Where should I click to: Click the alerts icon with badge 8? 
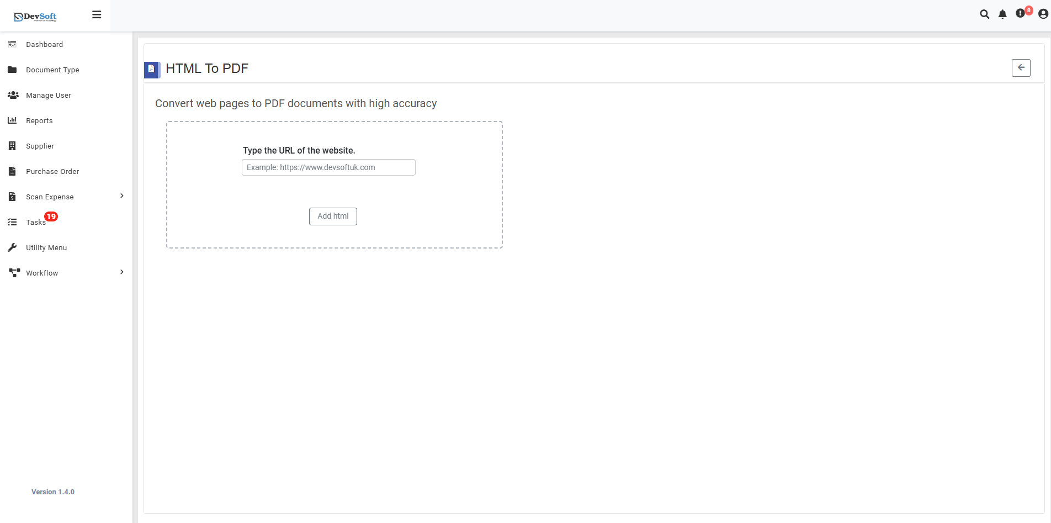1021,14
